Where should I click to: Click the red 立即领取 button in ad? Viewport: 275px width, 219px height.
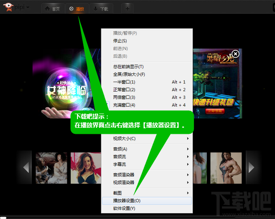215,111
